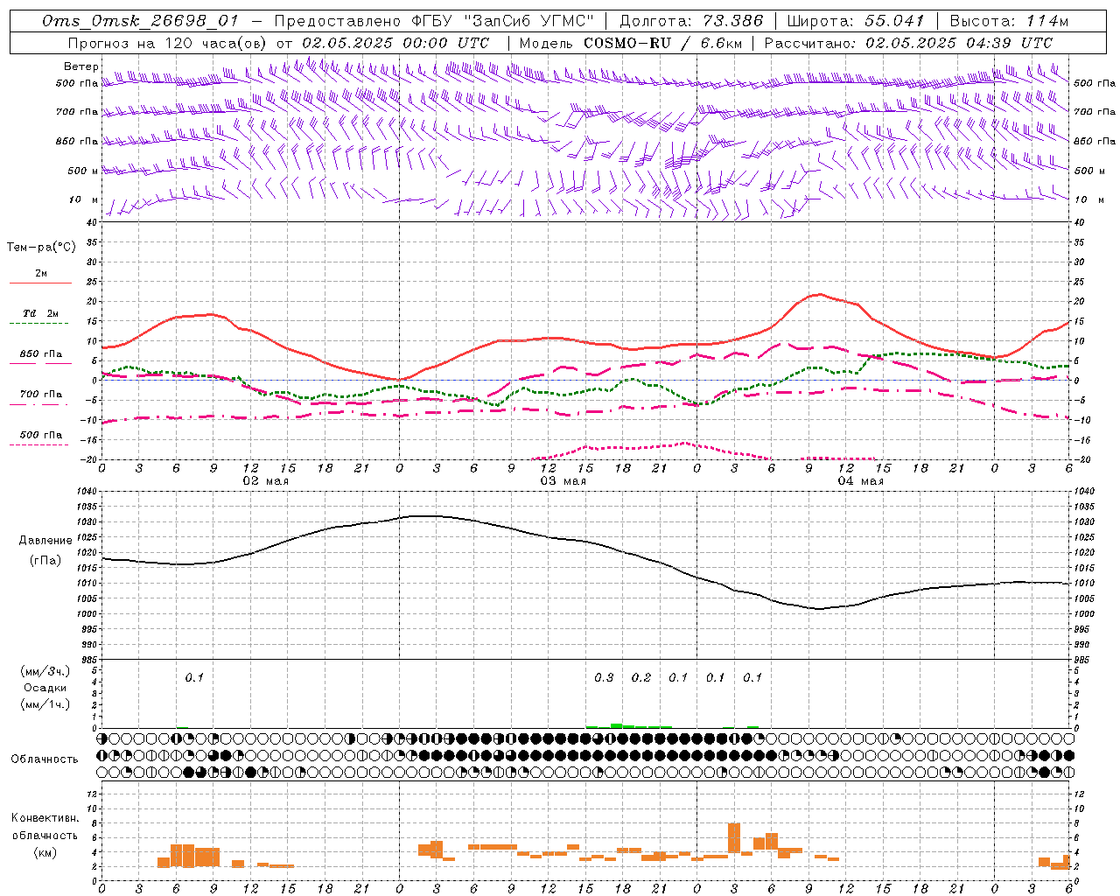Click the (мм/3ч.) precipitation unit label

[x=45, y=671]
